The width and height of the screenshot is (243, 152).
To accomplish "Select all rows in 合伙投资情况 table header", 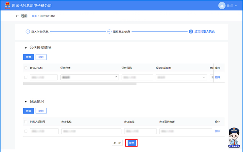I will pos(26,68).
